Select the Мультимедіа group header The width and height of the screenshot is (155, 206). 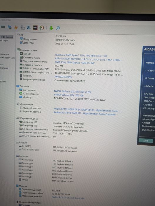click(x=26, y=104)
